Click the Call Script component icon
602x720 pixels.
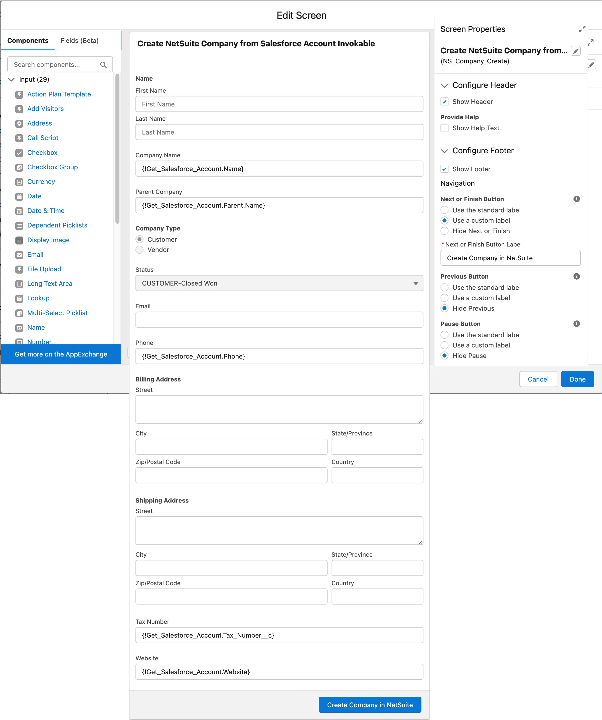[20, 138]
